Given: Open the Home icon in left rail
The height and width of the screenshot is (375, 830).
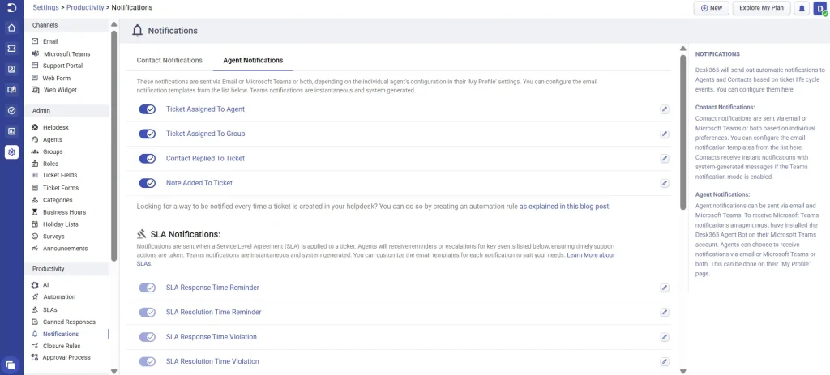Looking at the screenshot, I should (11, 28).
